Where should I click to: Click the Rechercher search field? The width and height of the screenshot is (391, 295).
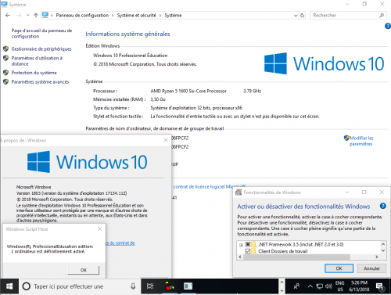pyautogui.click(x=344, y=16)
